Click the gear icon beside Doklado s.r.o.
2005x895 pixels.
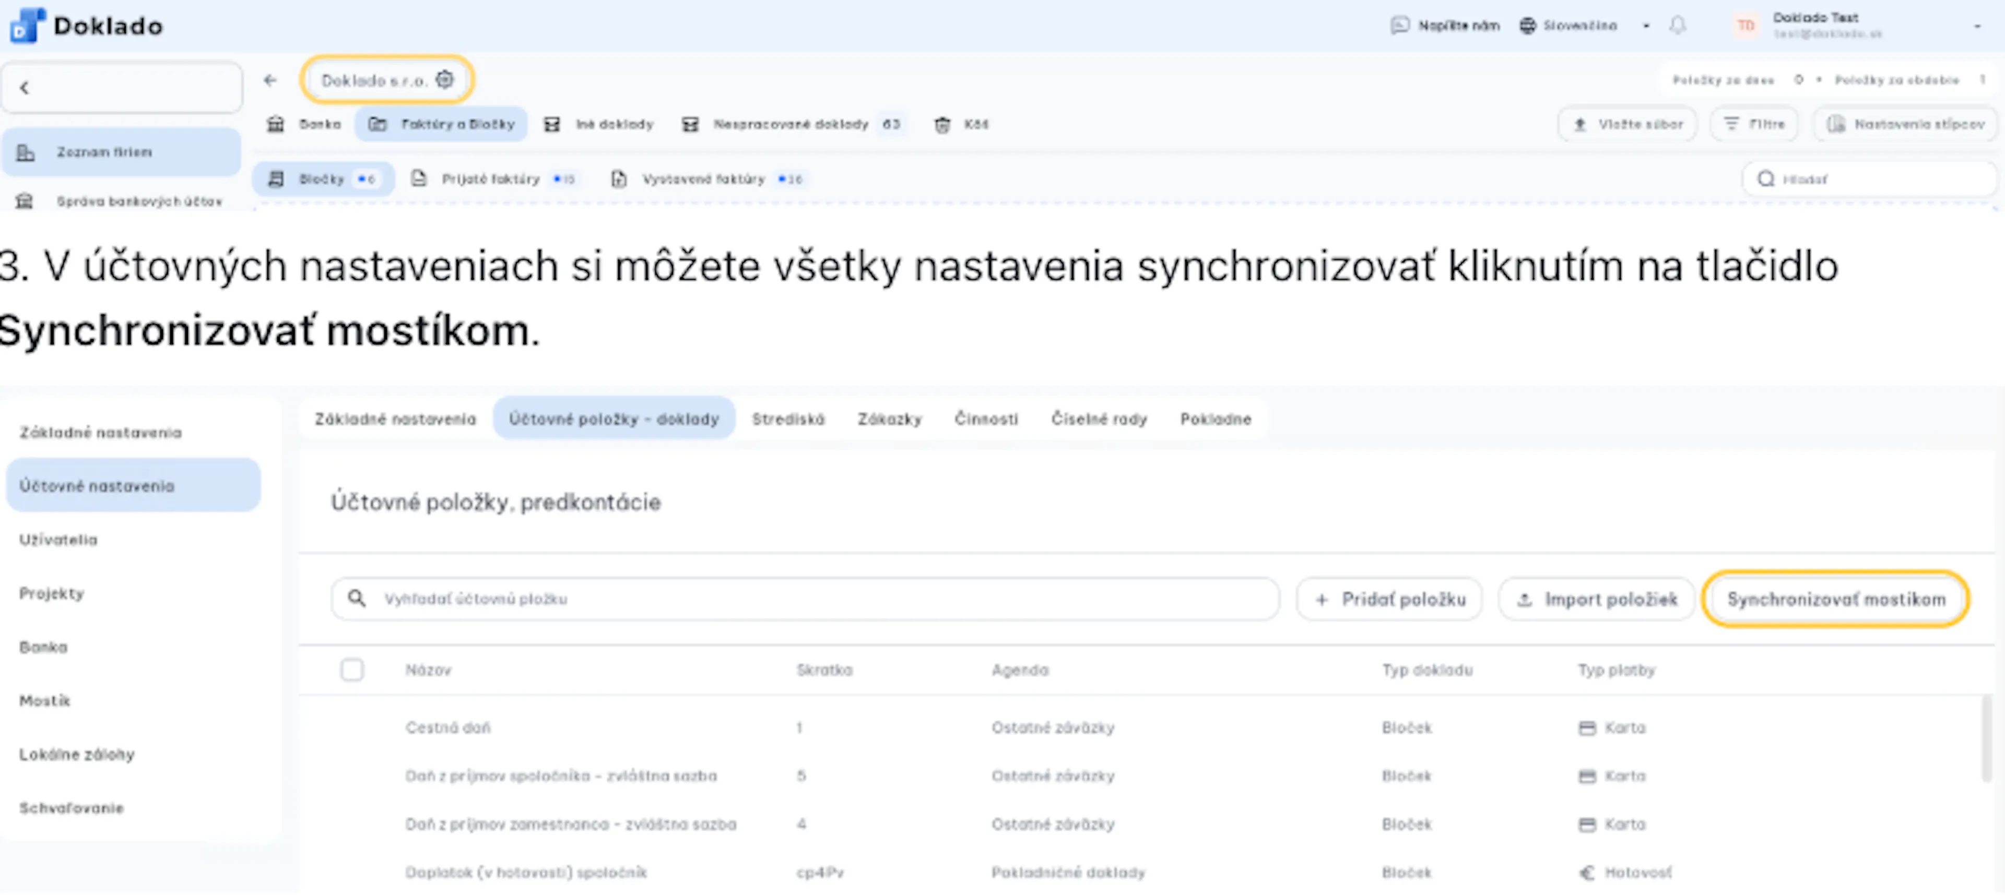pyautogui.click(x=444, y=79)
